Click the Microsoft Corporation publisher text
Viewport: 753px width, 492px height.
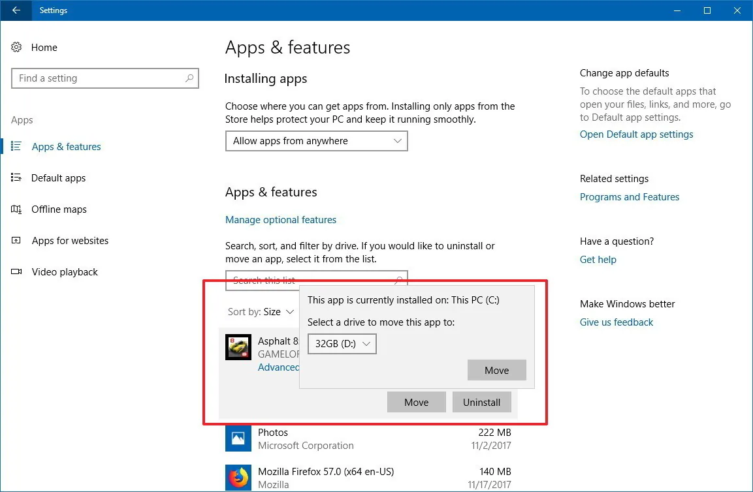coord(306,446)
